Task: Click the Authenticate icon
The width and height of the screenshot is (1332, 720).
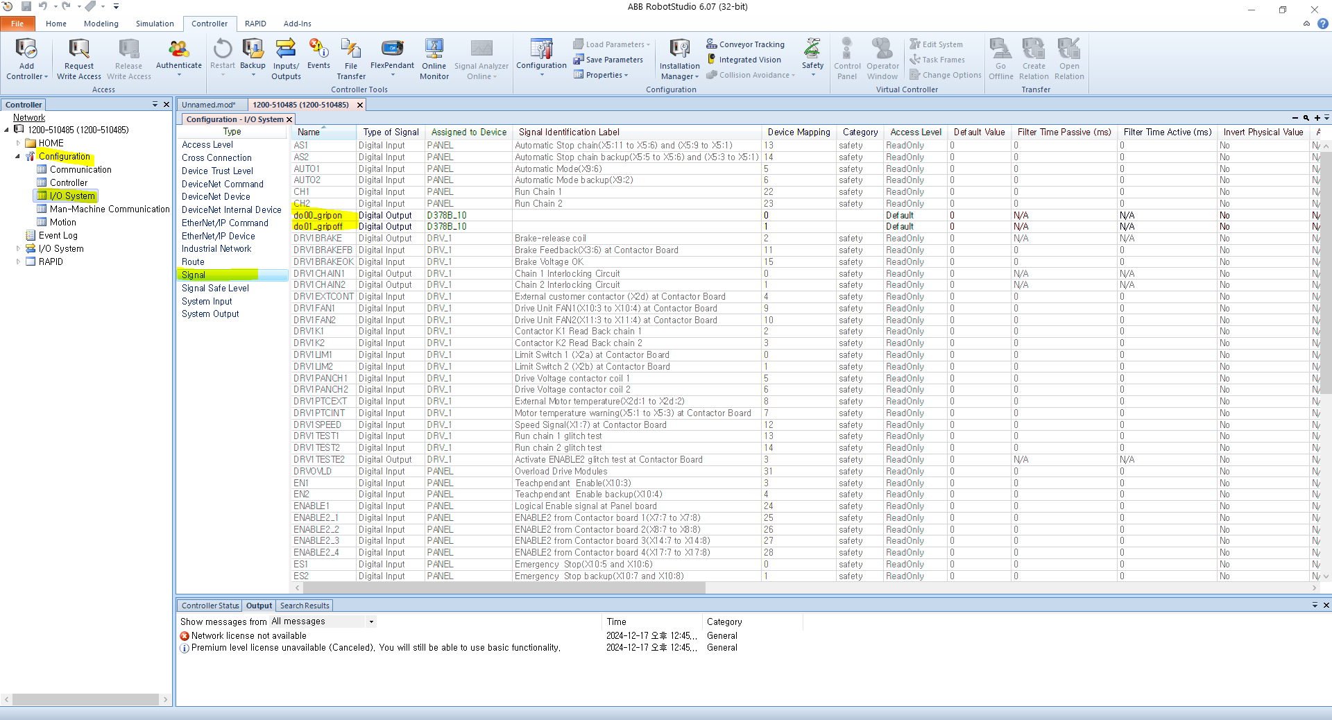Action: click(x=178, y=49)
